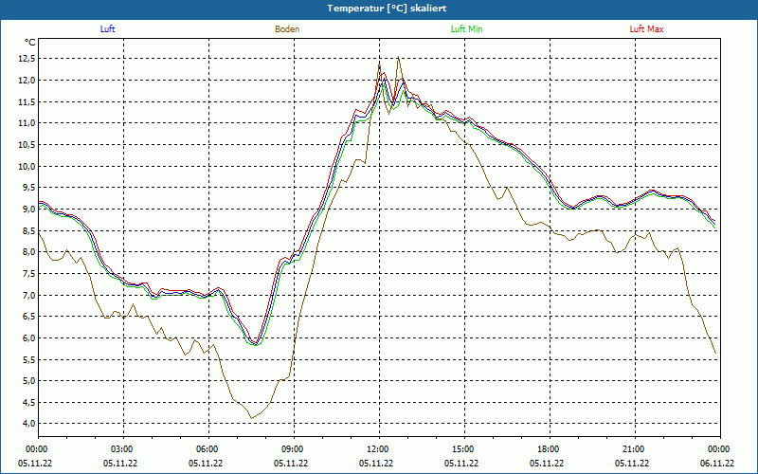
Task: Click the 6,0 y-axis value
Action: (x=28, y=338)
